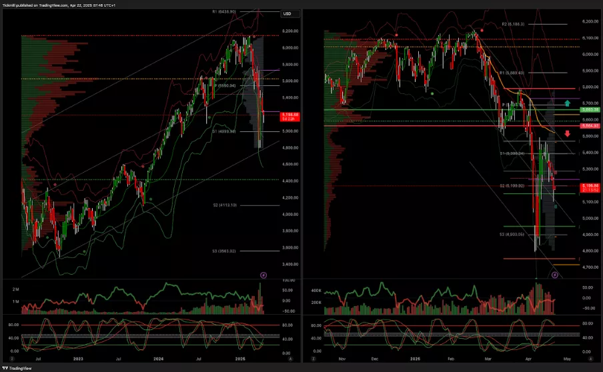Open the USD currency dropdown

pos(287,13)
